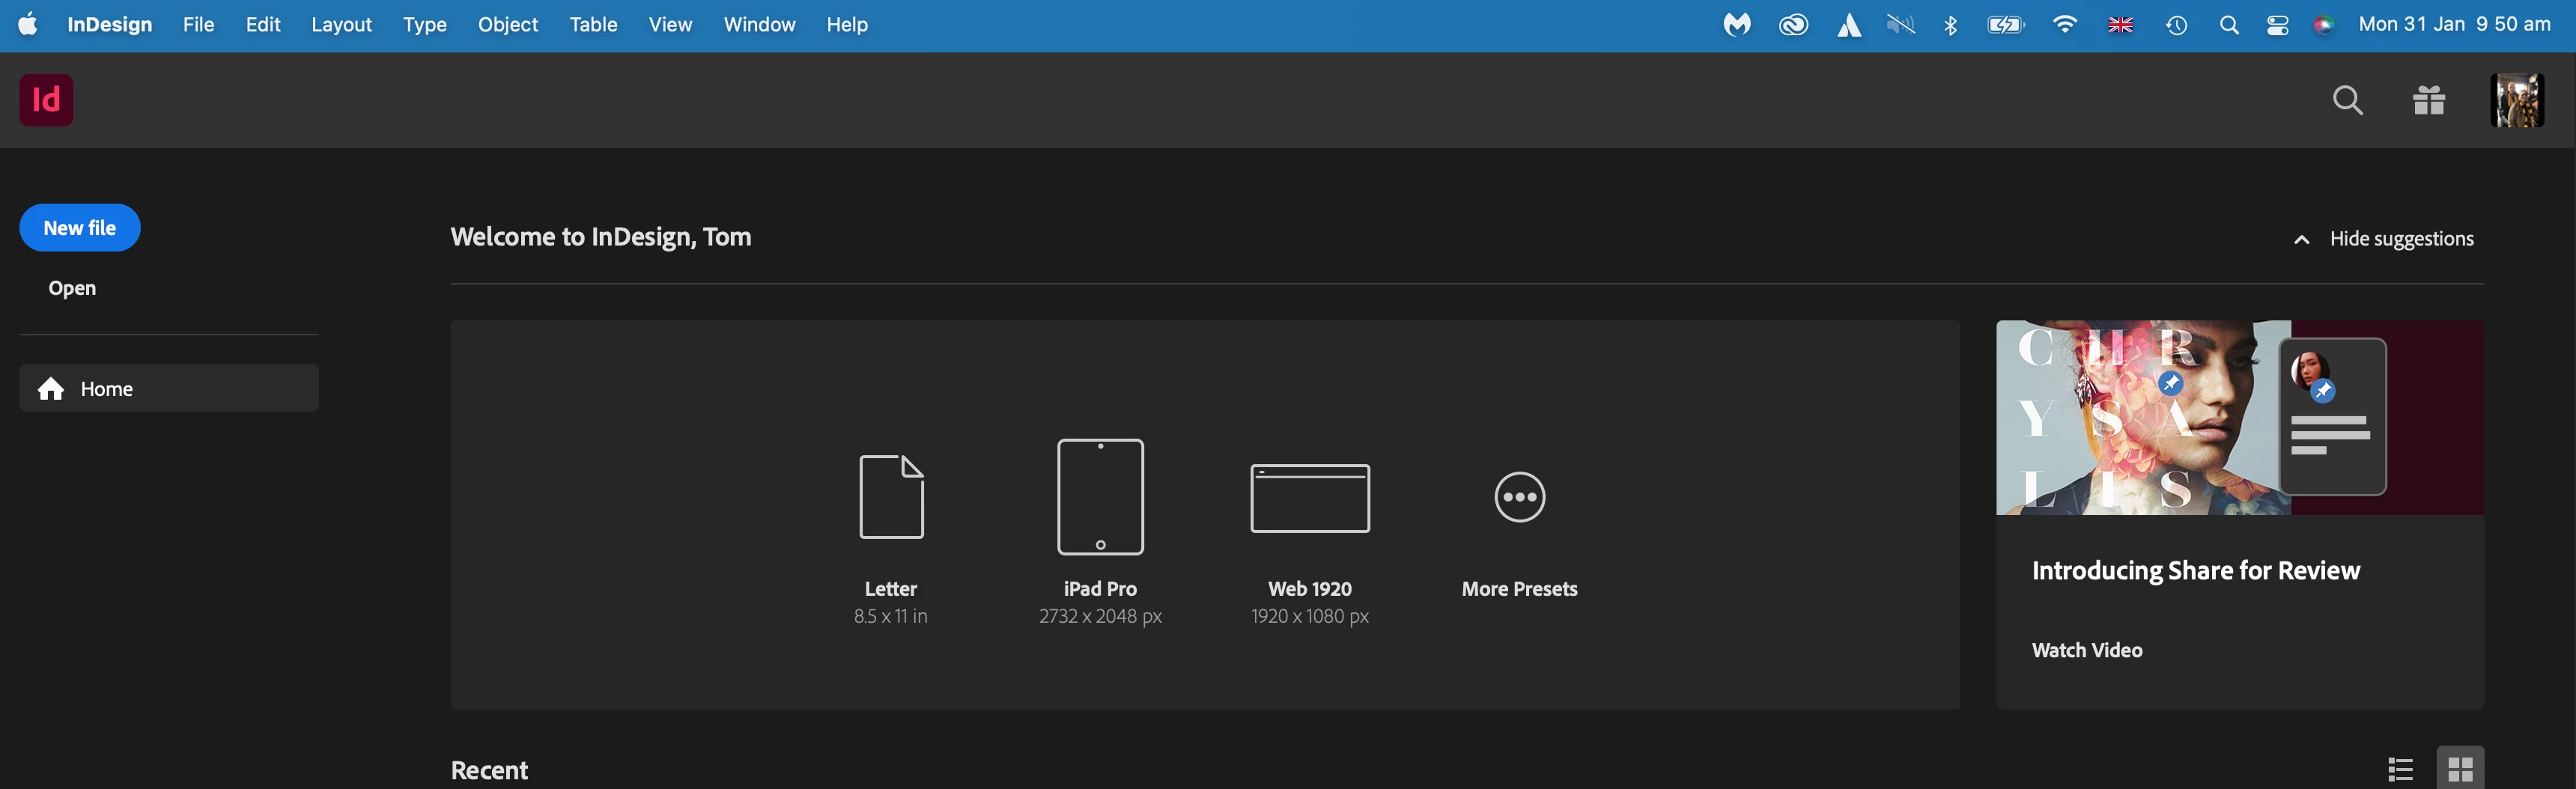Click the 8.5 x 11 in size text
Viewport: 2576px width, 789px height.
[x=891, y=616]
